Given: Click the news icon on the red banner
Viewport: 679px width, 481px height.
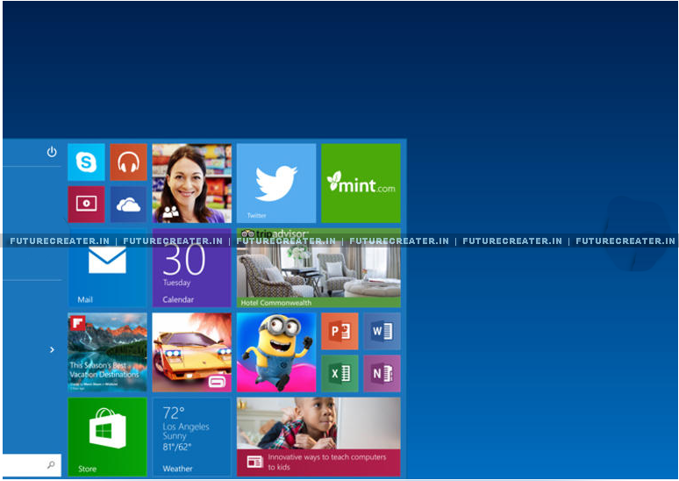Looking at the screenshot, I should pos(255,462).
